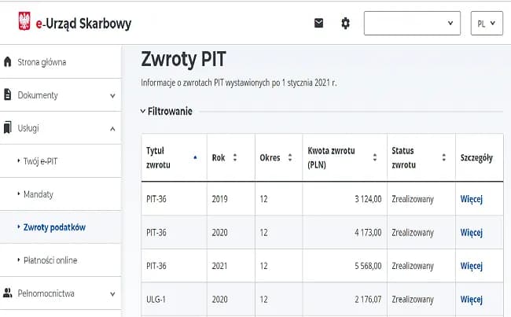This screenshot has width=511, height=317.
Task: Open the PL language dropdown
Action: click(486, 24)
